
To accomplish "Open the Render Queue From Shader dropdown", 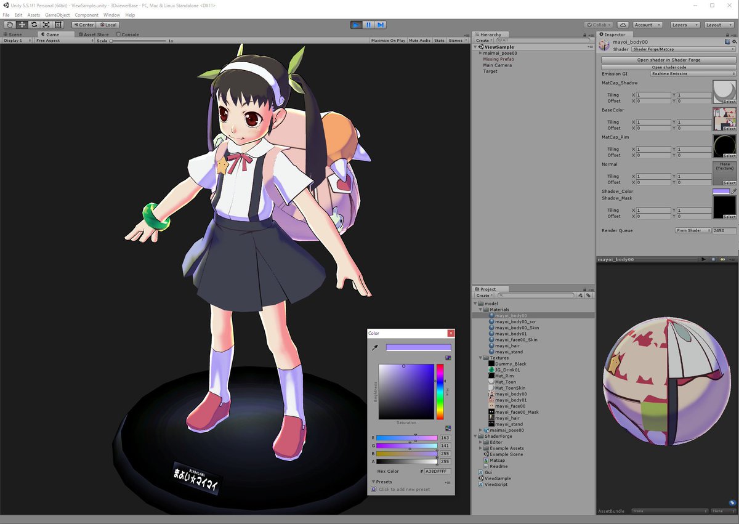I will pos(693,230).
